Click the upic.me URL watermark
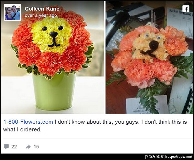This screenshot has height=160, width=194. (179, 156)
